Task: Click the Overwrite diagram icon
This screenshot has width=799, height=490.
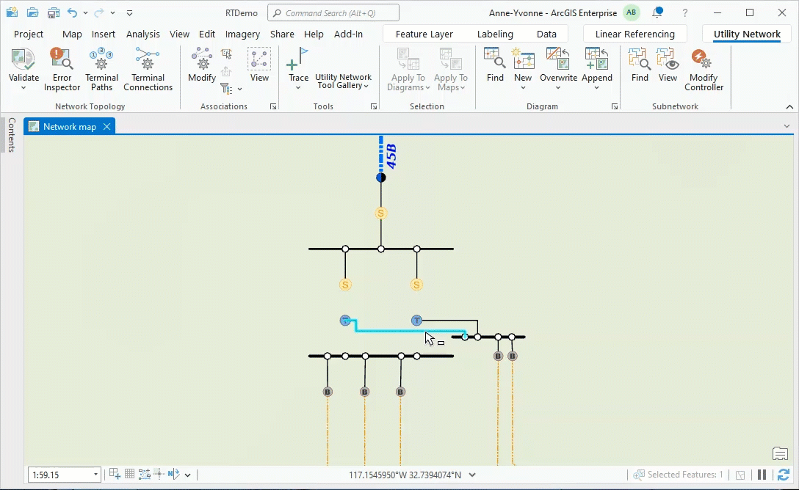Action: pyautogui.click(x=558, y=59)
